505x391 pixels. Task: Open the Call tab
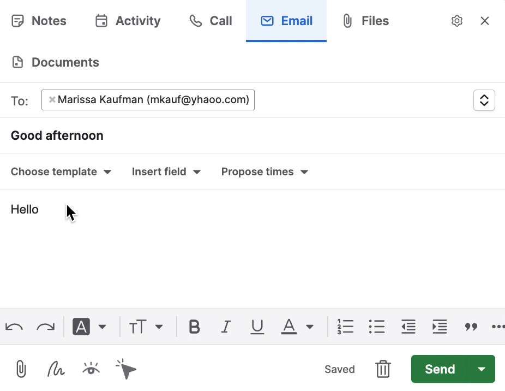click(211, 21)
